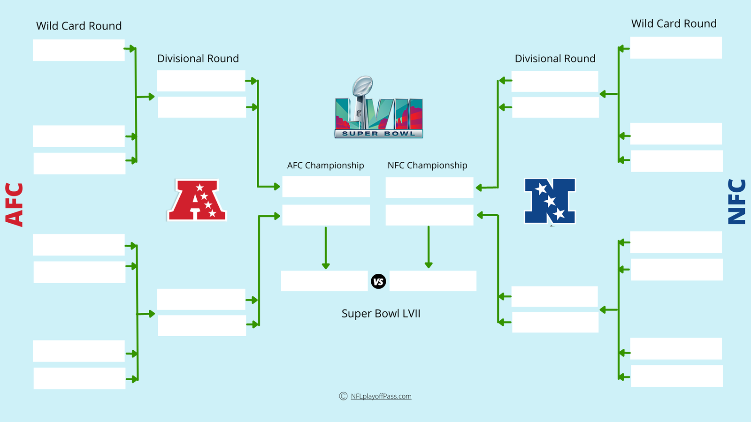This screenshot has height=422, width=751.
Task: Click the left Super Bowl LVII finalist box
Action: 324,281
